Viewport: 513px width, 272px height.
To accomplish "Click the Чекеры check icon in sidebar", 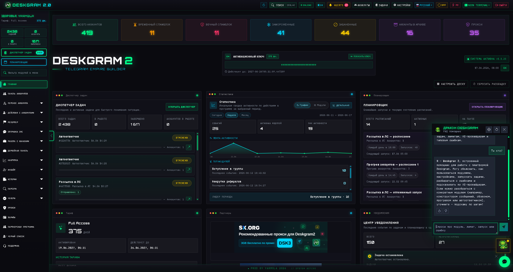I will pos(4,198).
